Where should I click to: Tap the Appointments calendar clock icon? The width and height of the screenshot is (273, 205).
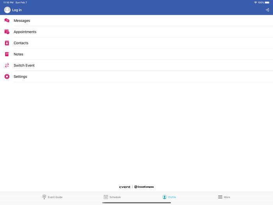[x=7, y=32]
